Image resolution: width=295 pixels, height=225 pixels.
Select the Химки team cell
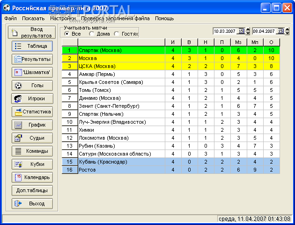pyautogui.click(x=121, y=130)
